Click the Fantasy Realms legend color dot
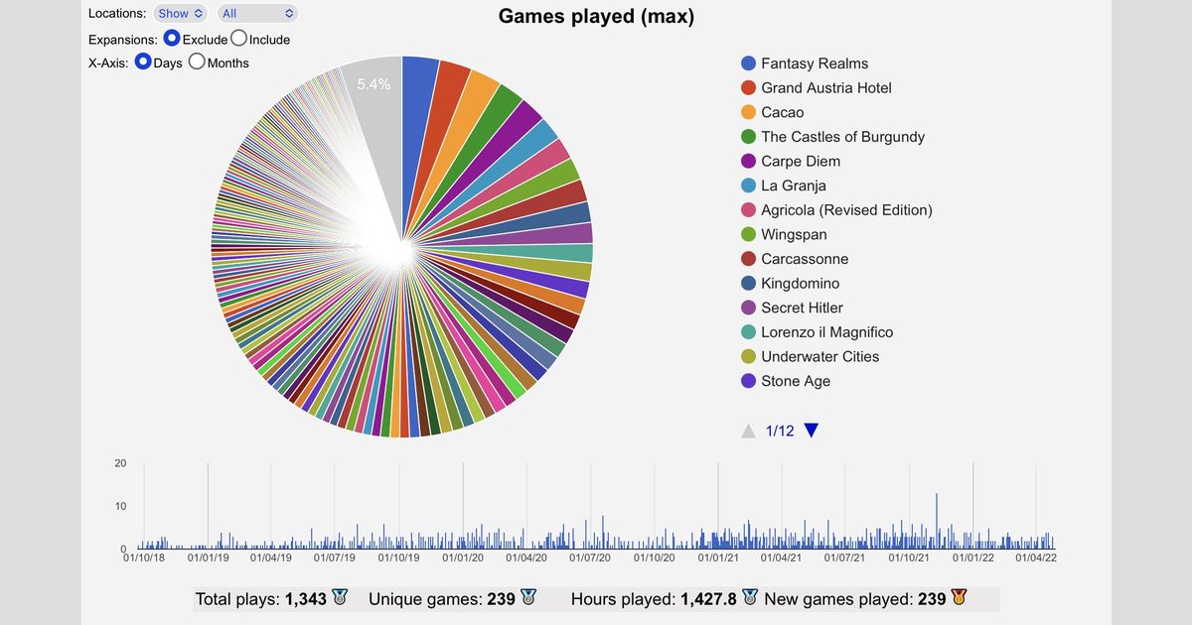The height and width of the screenshot is (625, 1192). 749,63
